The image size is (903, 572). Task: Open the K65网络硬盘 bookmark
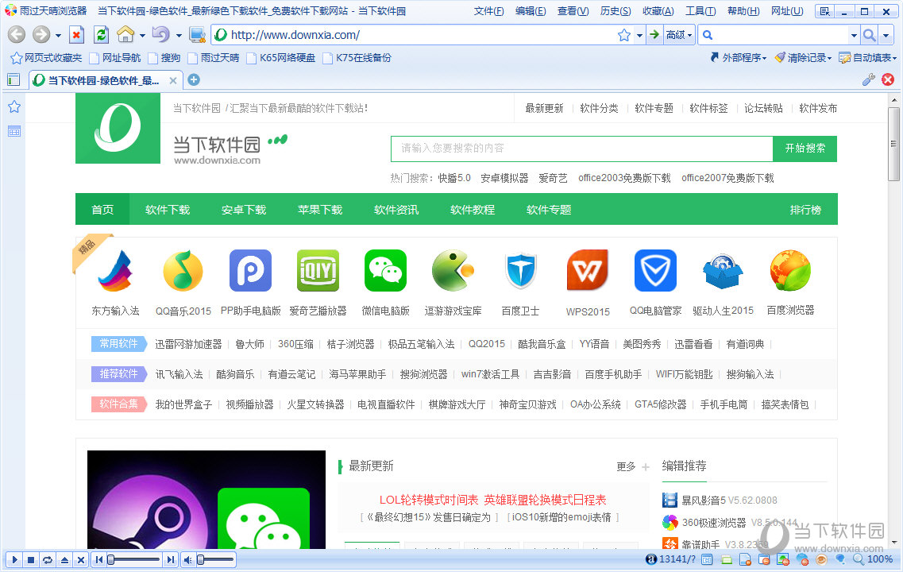tap(281, 58)
